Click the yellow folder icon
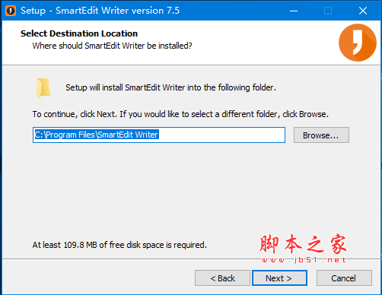 (43, 88)
